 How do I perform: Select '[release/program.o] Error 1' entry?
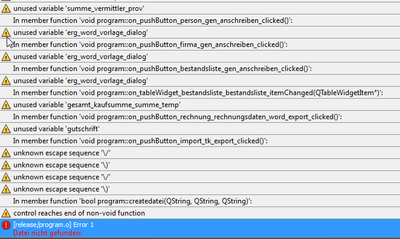tap(54, 225)
